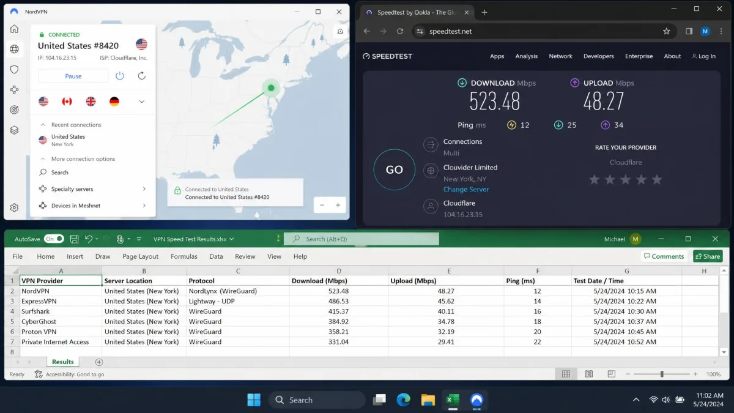Image resolution: width=734 pixels, height=413 pixels.
Task: Click the green server location dot on map
Action: pos(271,88)
